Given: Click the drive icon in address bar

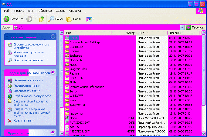Looking at the screenshot, I should coord(15,28).
